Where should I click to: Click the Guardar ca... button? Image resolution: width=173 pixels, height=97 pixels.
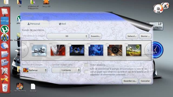point(130,81)
